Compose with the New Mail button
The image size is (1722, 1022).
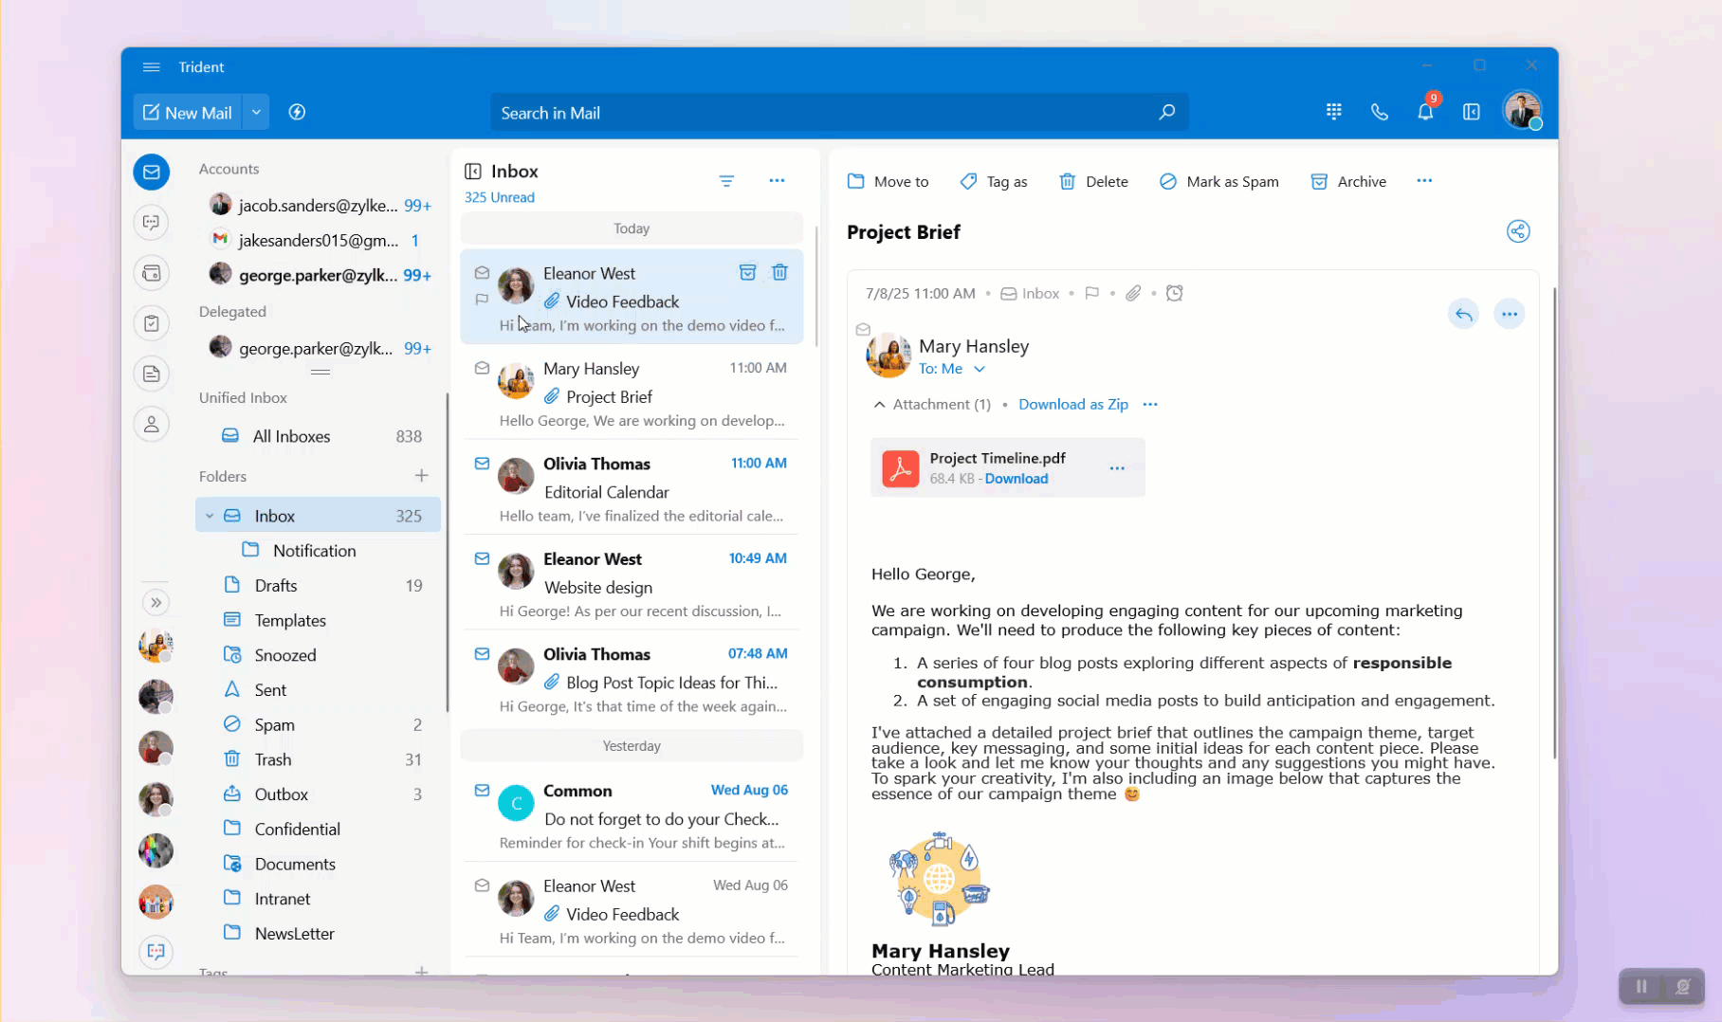click(x=188, y=112)
